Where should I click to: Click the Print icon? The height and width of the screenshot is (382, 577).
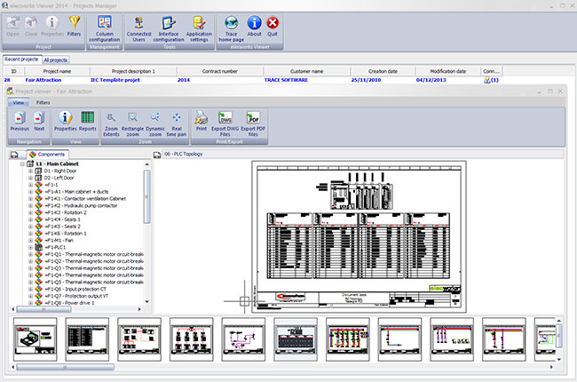[x=202, y=117]
